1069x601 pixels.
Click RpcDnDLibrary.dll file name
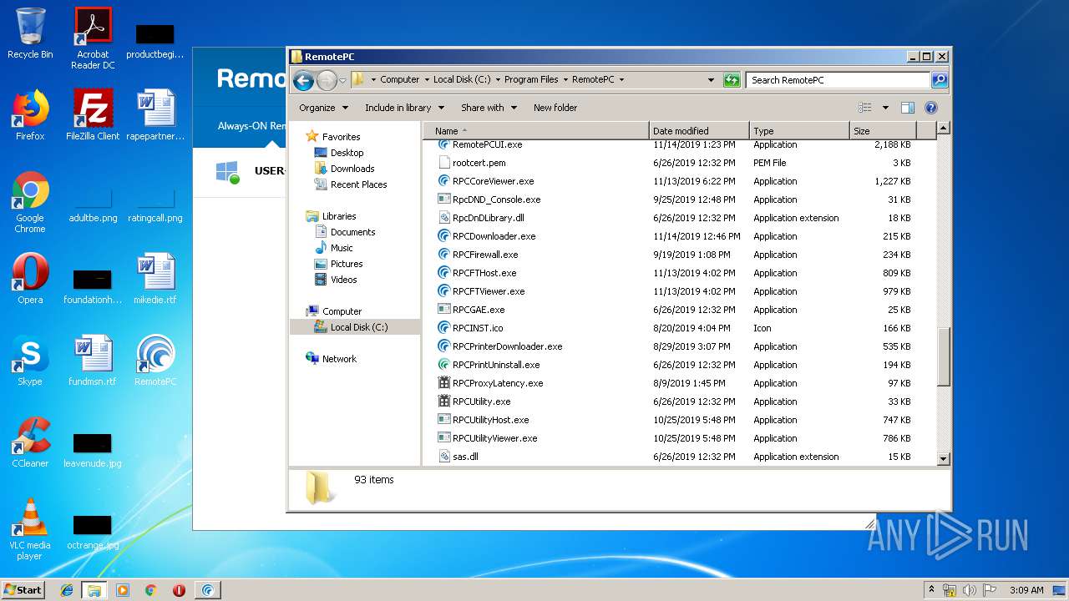(x=489, y=218)
